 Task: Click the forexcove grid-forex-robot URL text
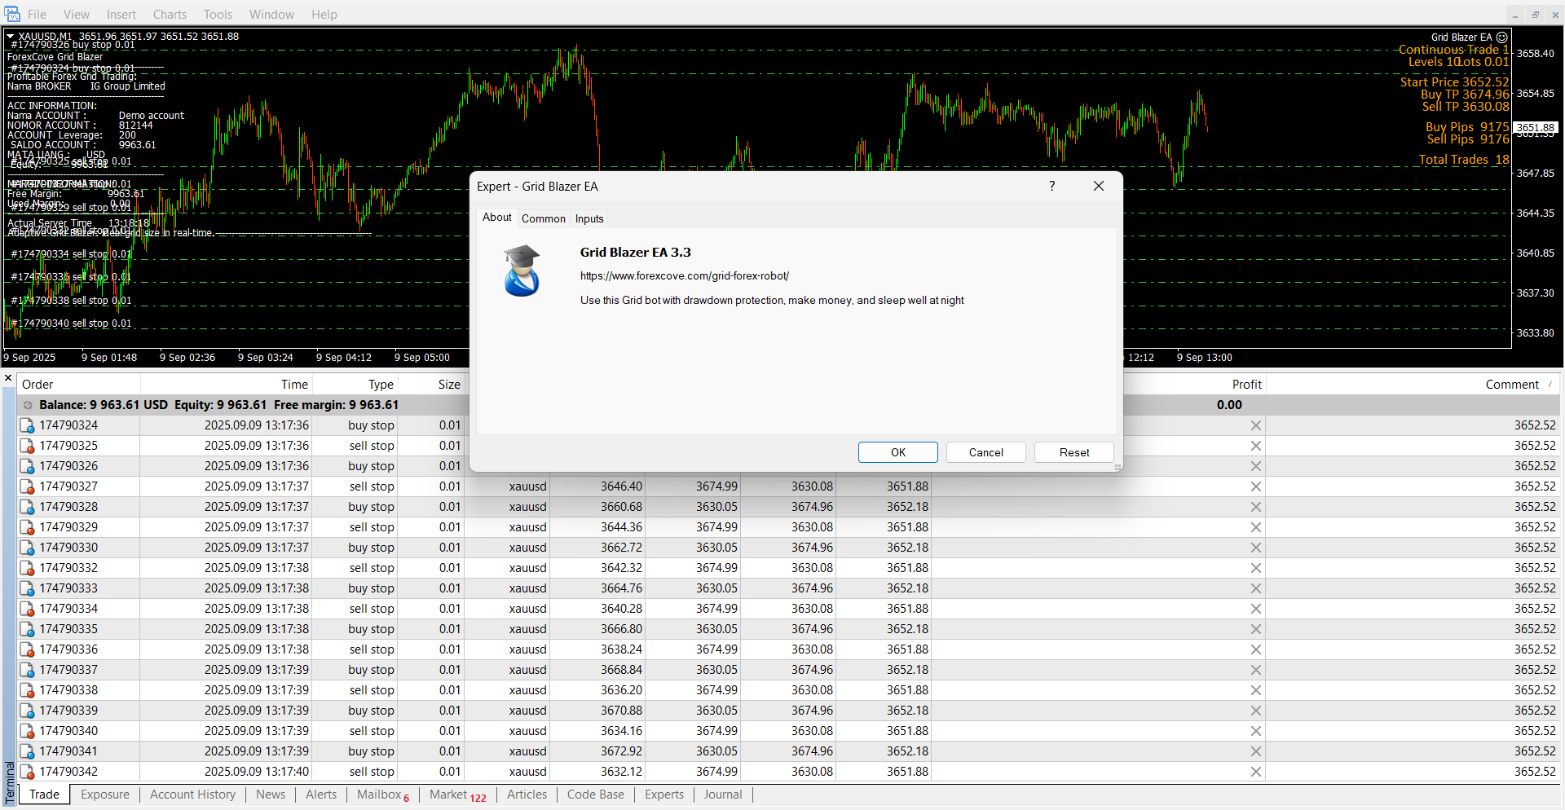(x=685, y=276)
